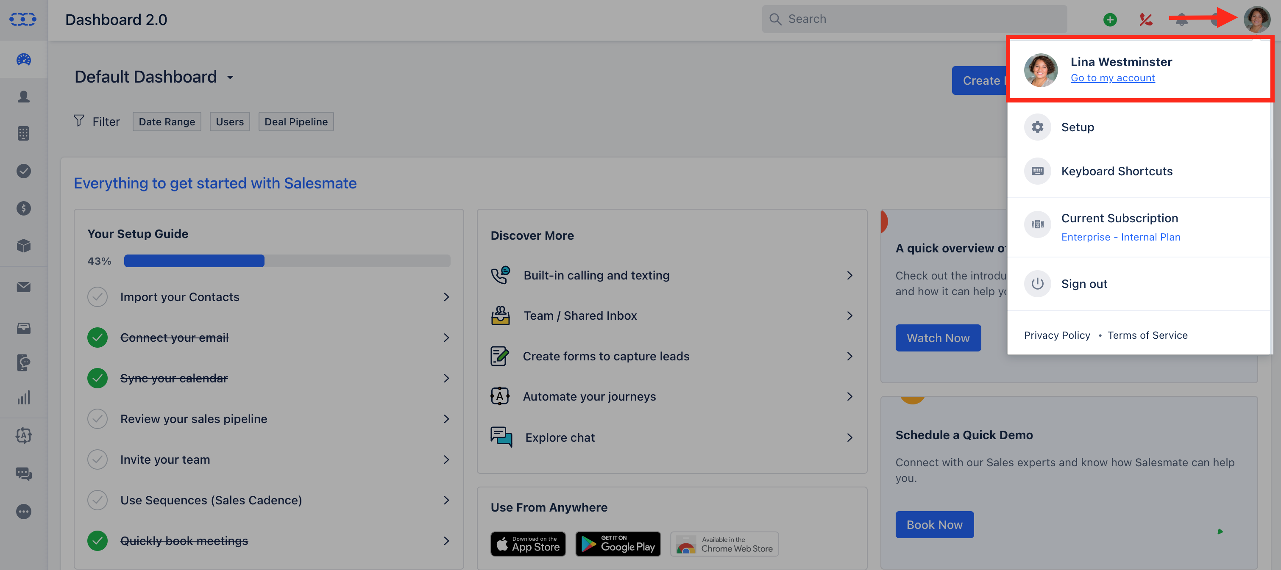Open Chats from the sidebar speech bubbles icon

pos(23,473)
